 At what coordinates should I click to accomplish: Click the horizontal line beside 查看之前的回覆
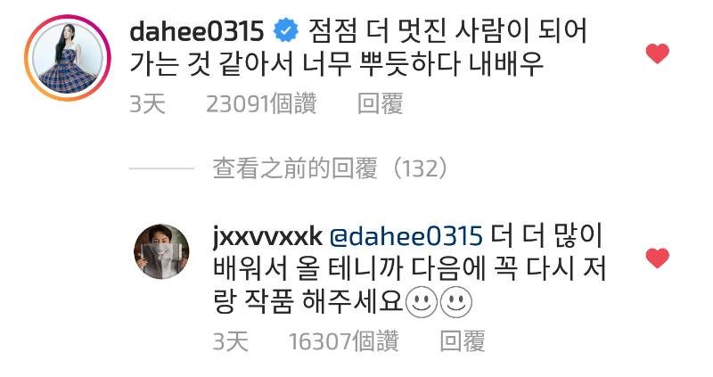(161, 168)
